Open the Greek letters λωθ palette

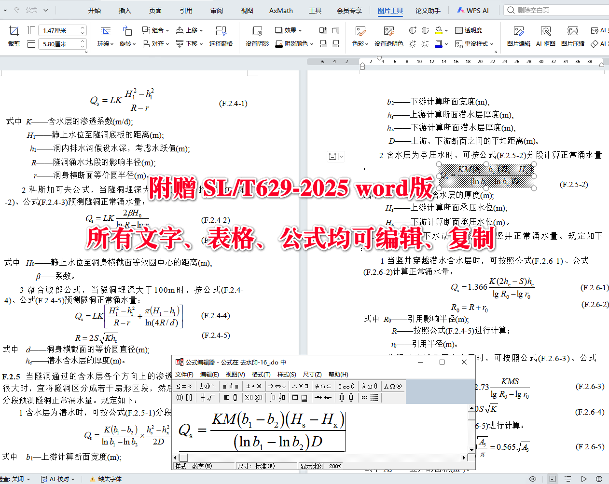pyautogui.click(x=369, y=387)
